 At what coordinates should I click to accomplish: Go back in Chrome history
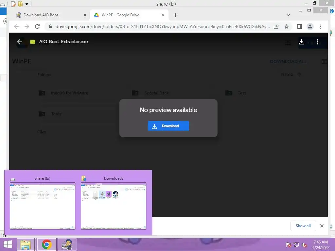(16, 26)
